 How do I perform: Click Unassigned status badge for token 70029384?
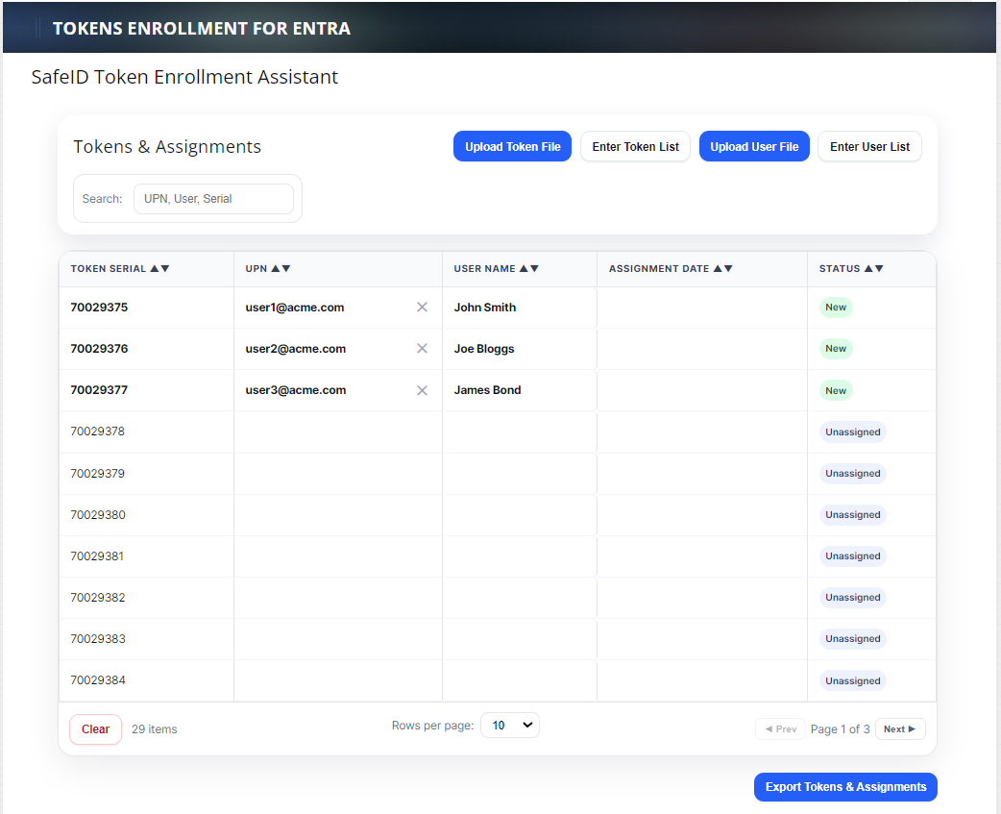[x=853, y=680]
